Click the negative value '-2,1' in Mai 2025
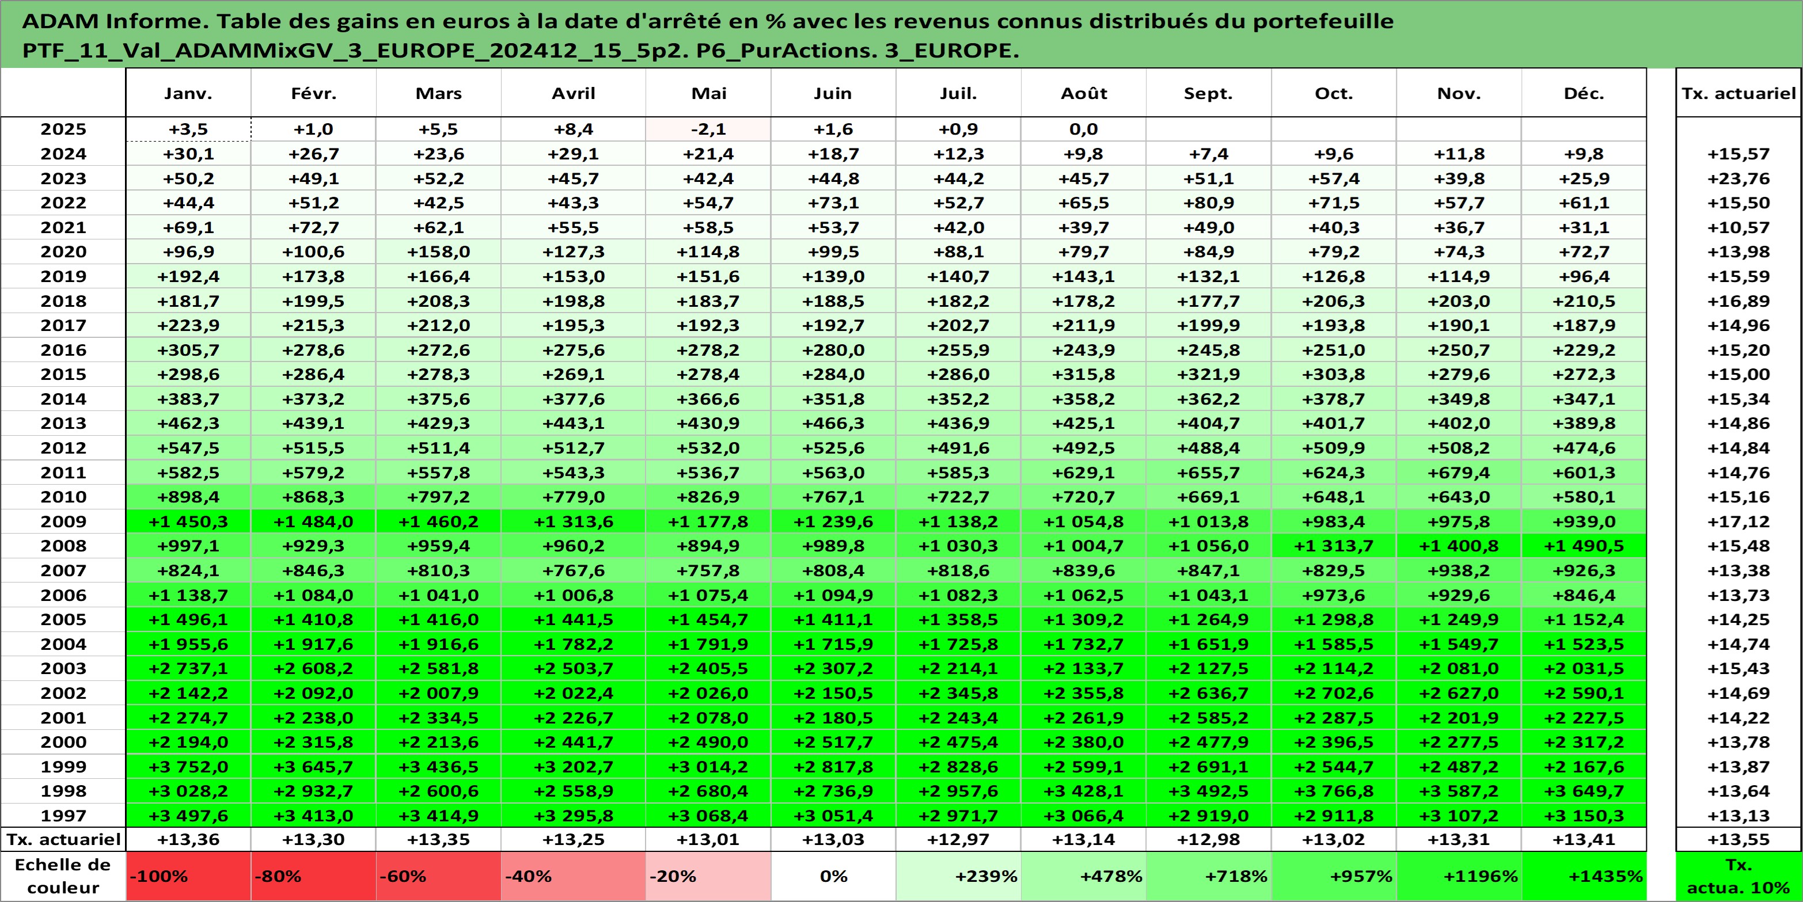The height and width of the screenshot is (902, 1803). [708, 130]
